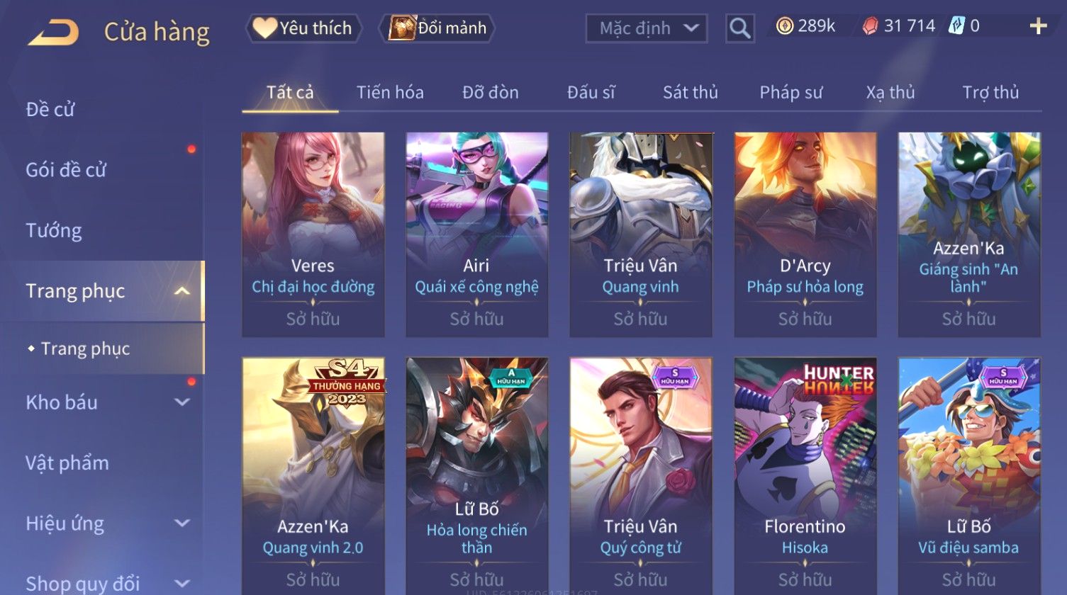This screenshot has width=1067, height=595.
Task: Open Gói đề cử in sidebar
Action: pos(66,170)
